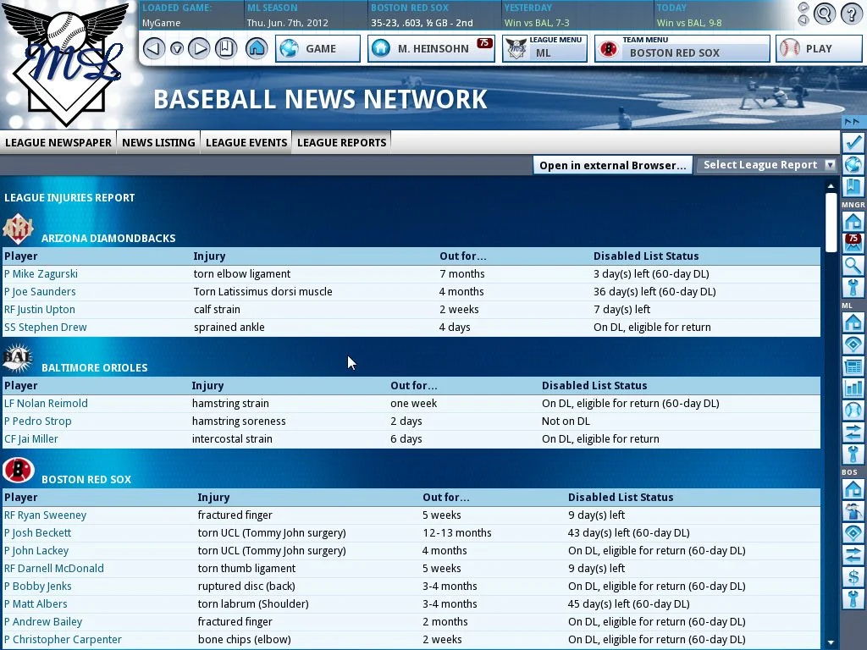Open the bar chart statistics icon
Screen dimensions: 867x650
(853, 388)
